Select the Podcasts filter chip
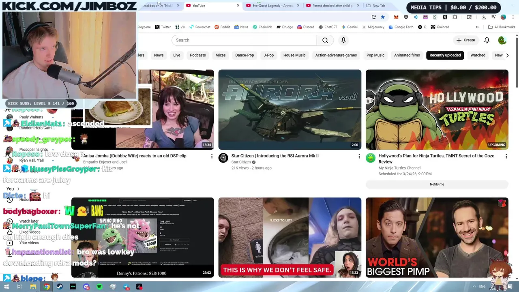The image size is (519, 292). pos(198,55)
